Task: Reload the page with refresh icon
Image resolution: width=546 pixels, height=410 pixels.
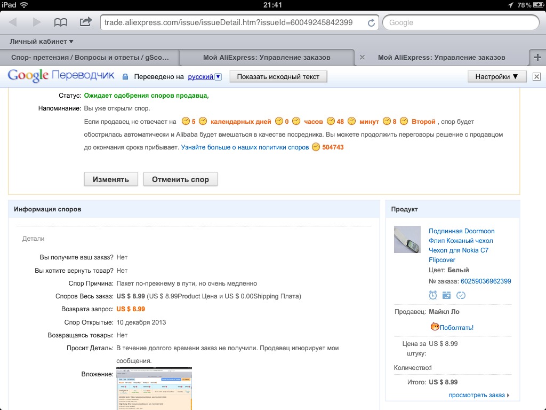Action: (x=371, y=22)
